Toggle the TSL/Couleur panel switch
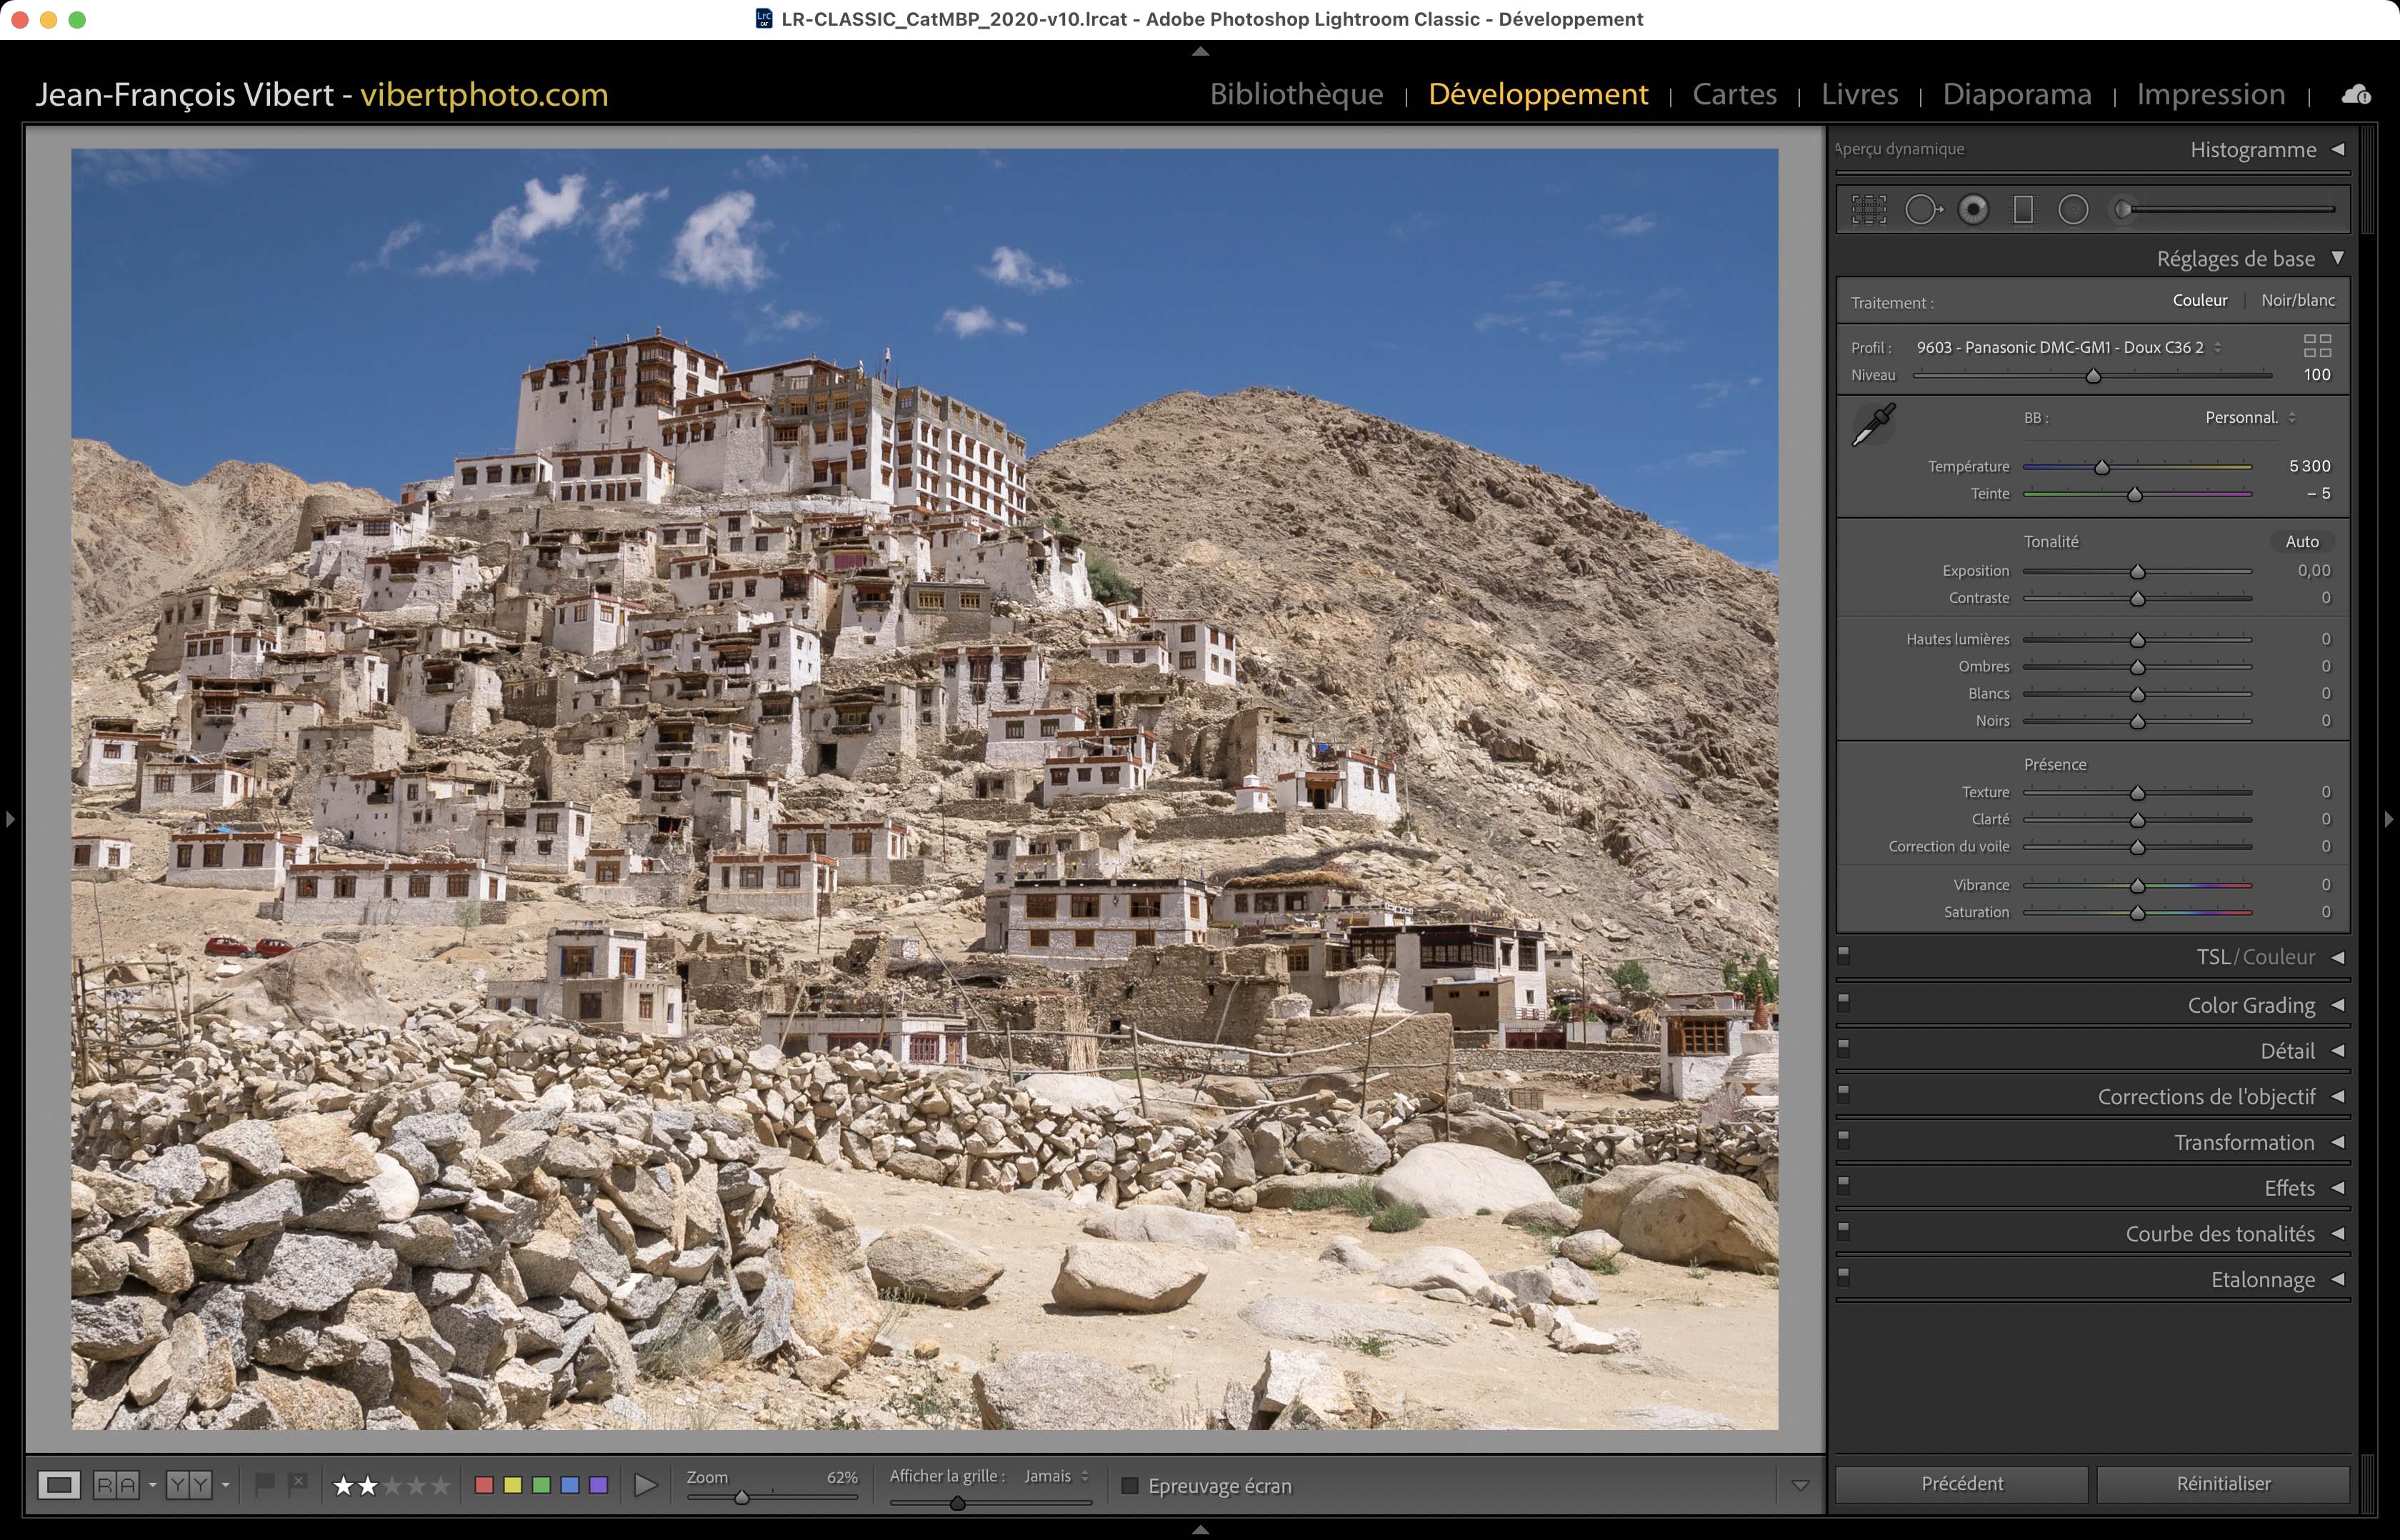The height and width of the screenshot is (1540, 2400). [1844, 954]
